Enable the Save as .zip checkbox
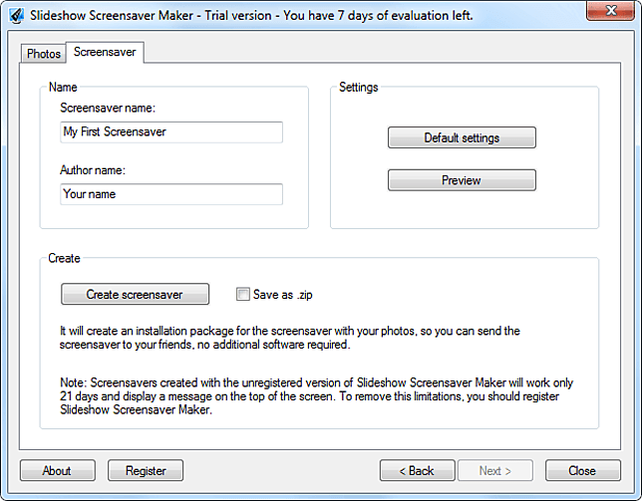642x501 pixels. coord(243,294)
